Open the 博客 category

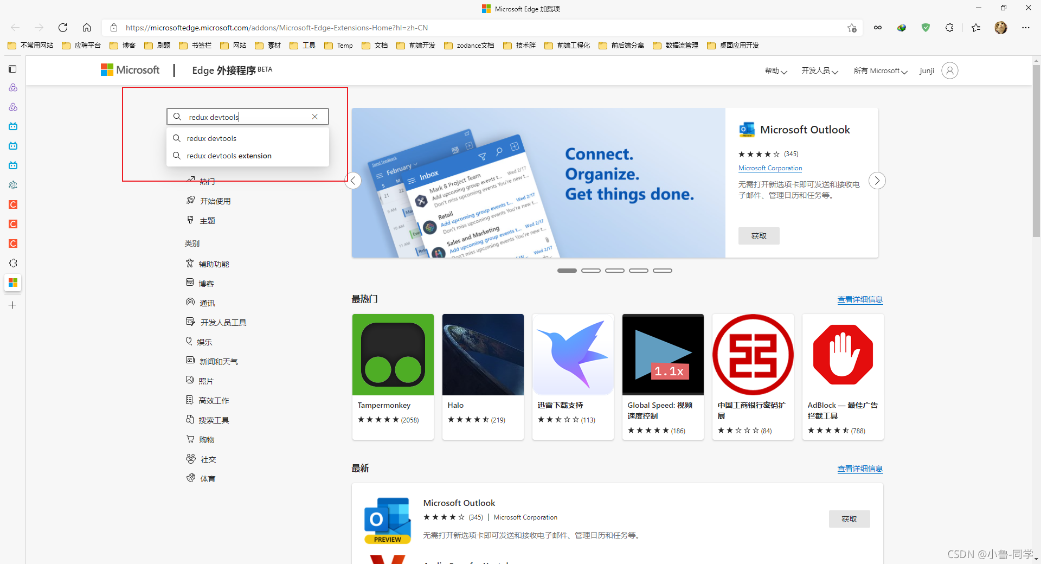click(x=200, y=284)
